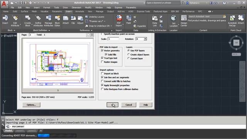Select Create object layers option
The width and height of the screenshot is (247, 139).
(x=129, y=54)
